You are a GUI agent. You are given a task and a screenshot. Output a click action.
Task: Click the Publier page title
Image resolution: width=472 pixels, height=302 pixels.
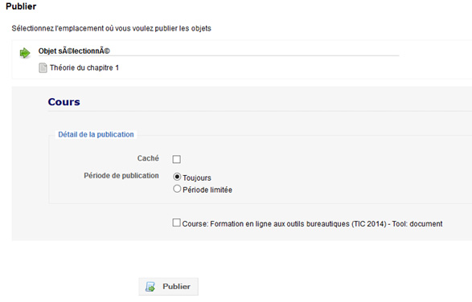click(21, 6)
